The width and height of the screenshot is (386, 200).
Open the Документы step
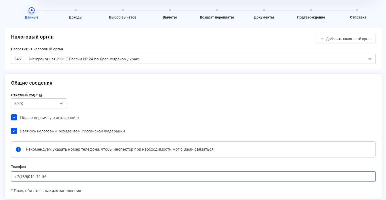[x=264, y=17]
